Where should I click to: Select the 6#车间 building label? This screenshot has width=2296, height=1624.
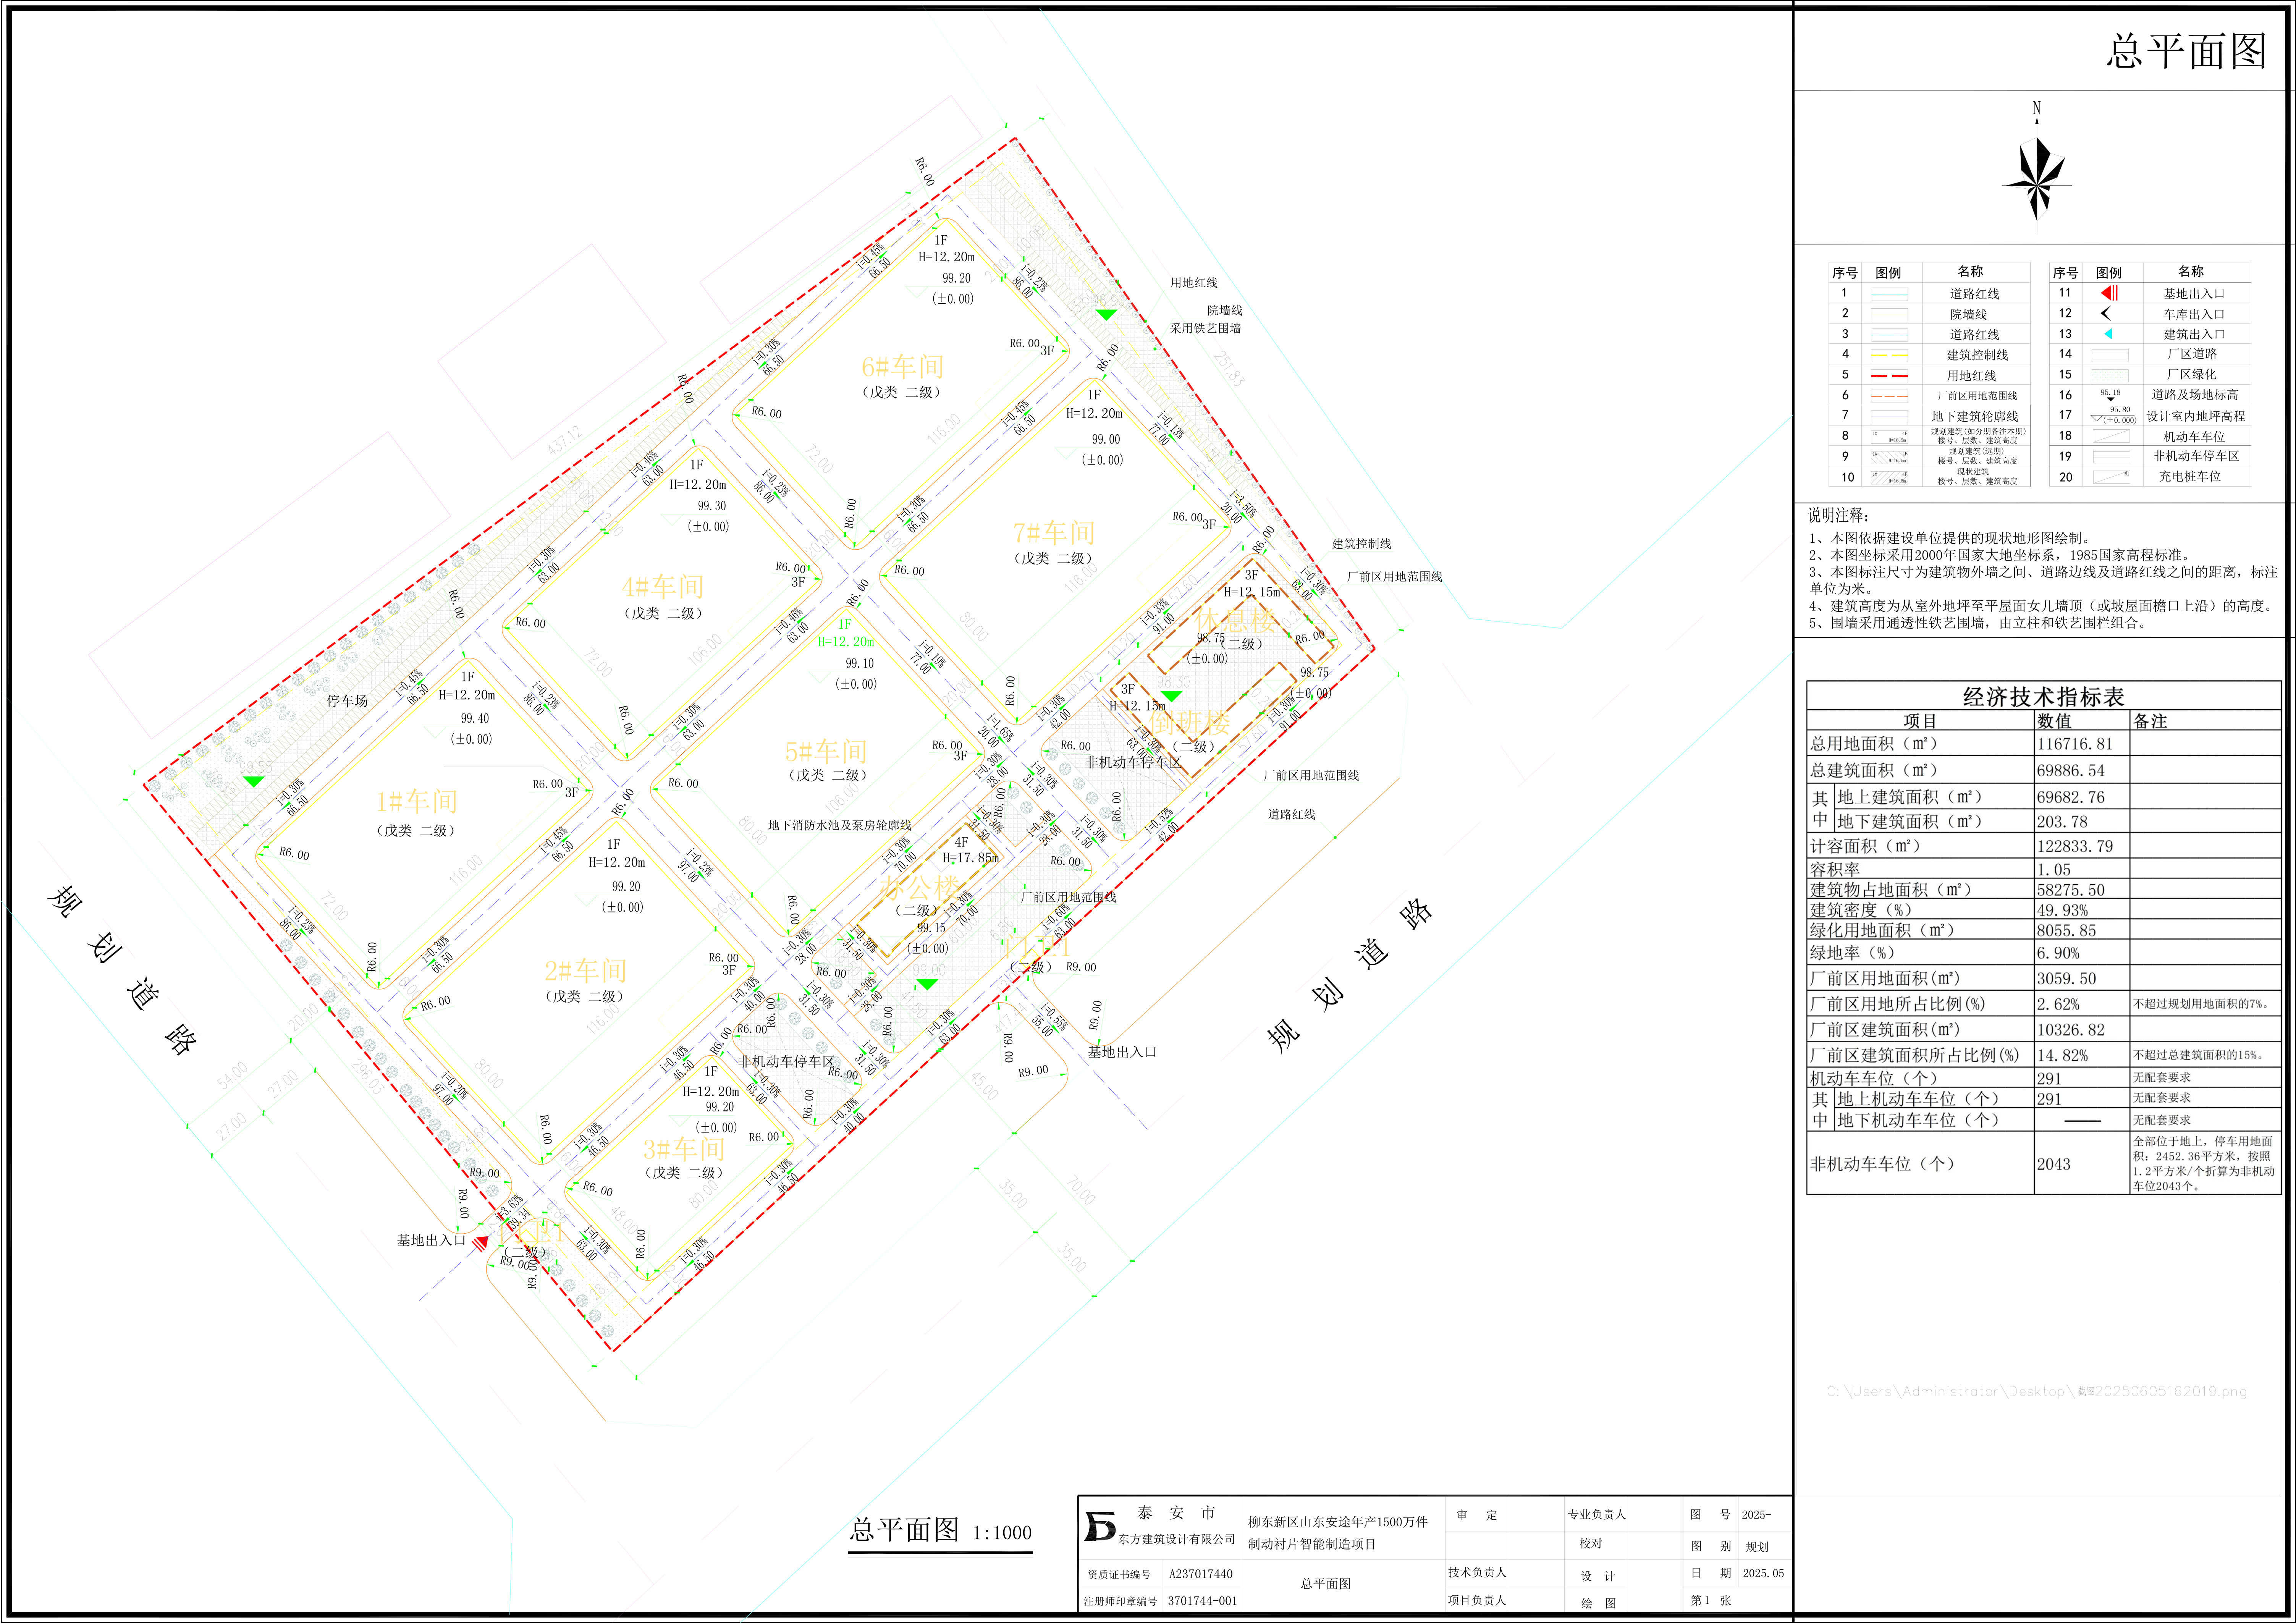coord(902,367)
